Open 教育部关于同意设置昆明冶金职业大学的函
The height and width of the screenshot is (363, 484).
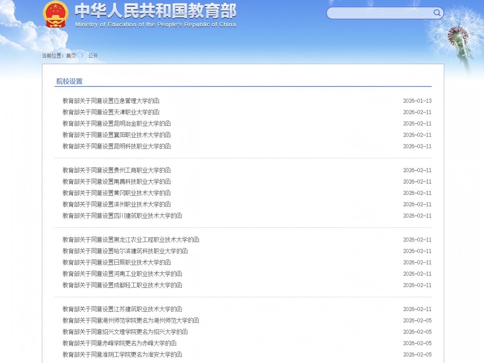click(117, 123)
